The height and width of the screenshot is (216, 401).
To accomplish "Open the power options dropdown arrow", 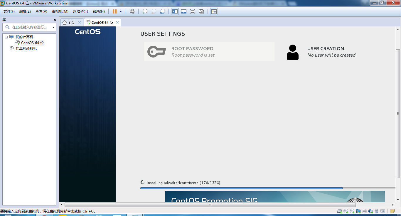I will [x=121, y=11].
